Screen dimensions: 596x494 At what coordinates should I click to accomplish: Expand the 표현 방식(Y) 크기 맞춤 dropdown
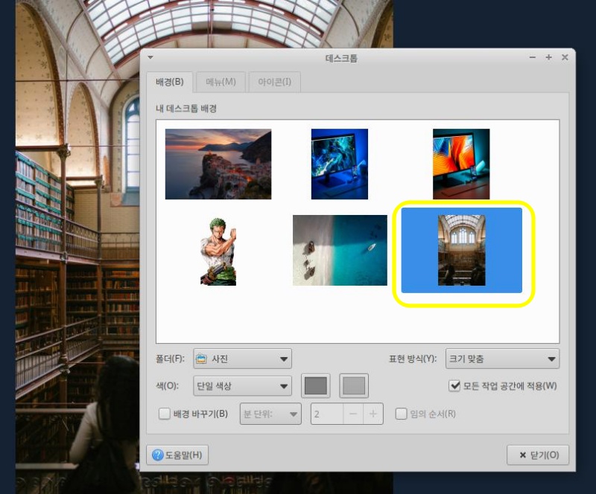tap(502, 359)
